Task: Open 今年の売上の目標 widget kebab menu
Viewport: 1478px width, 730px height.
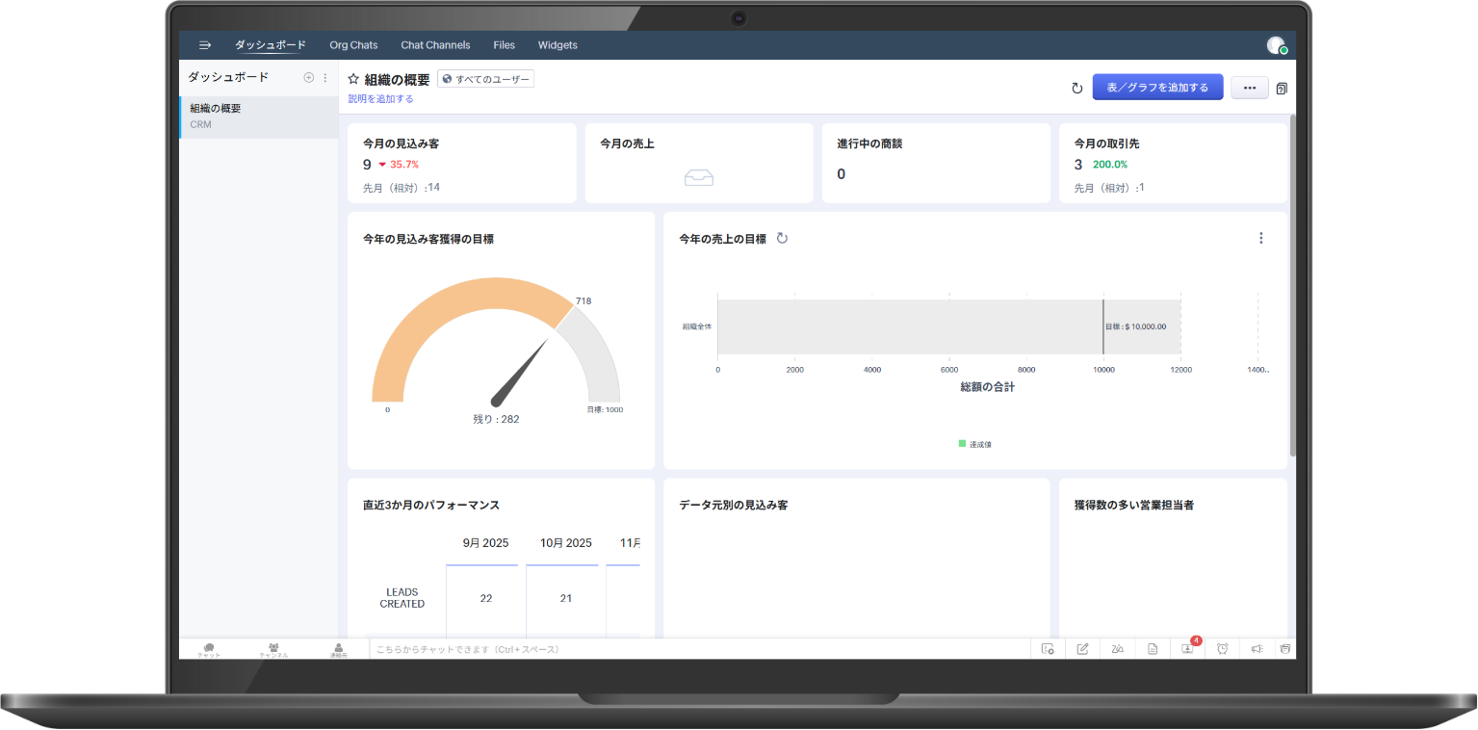Action: [1260, 238]
